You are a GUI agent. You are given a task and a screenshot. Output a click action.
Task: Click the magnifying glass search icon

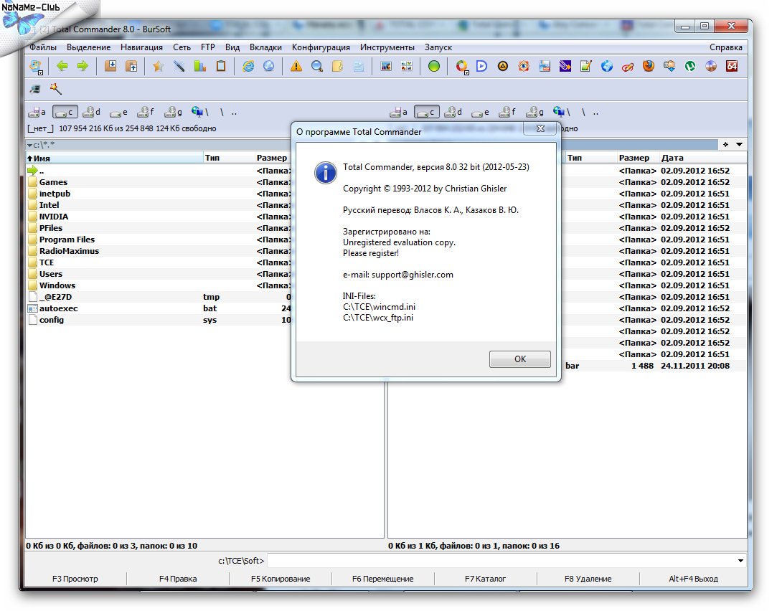pos(316,67)
